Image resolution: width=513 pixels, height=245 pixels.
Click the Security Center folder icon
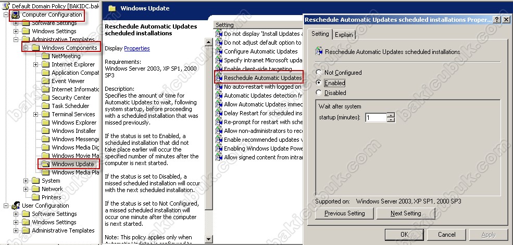(45, 98)
